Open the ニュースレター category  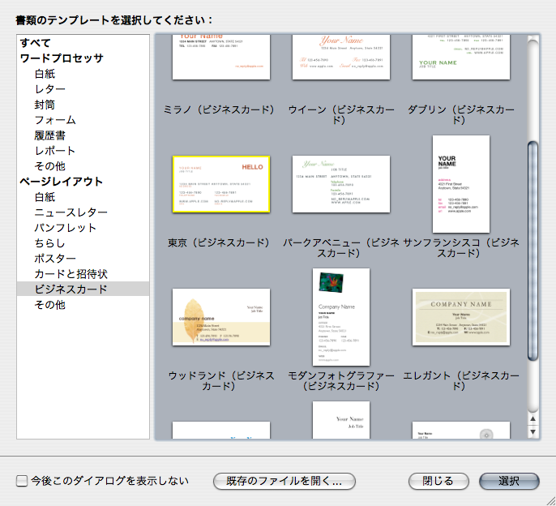(x=65, y=212)
